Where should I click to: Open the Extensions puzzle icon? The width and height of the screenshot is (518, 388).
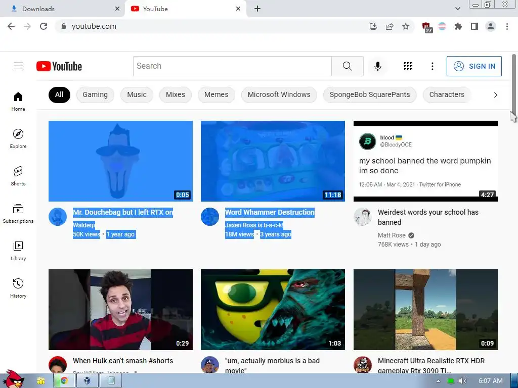tap(458, 26)
